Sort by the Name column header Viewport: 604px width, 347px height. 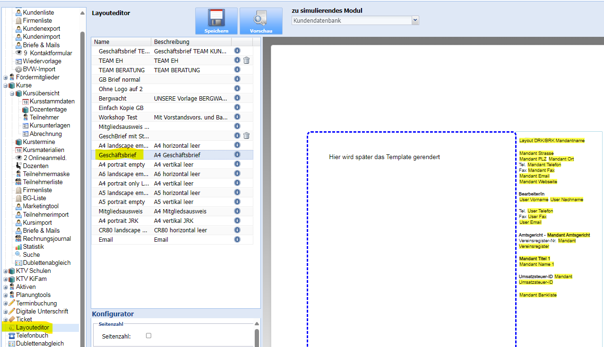(121, 42)
